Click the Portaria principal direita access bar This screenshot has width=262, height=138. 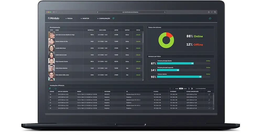[175, 63]
